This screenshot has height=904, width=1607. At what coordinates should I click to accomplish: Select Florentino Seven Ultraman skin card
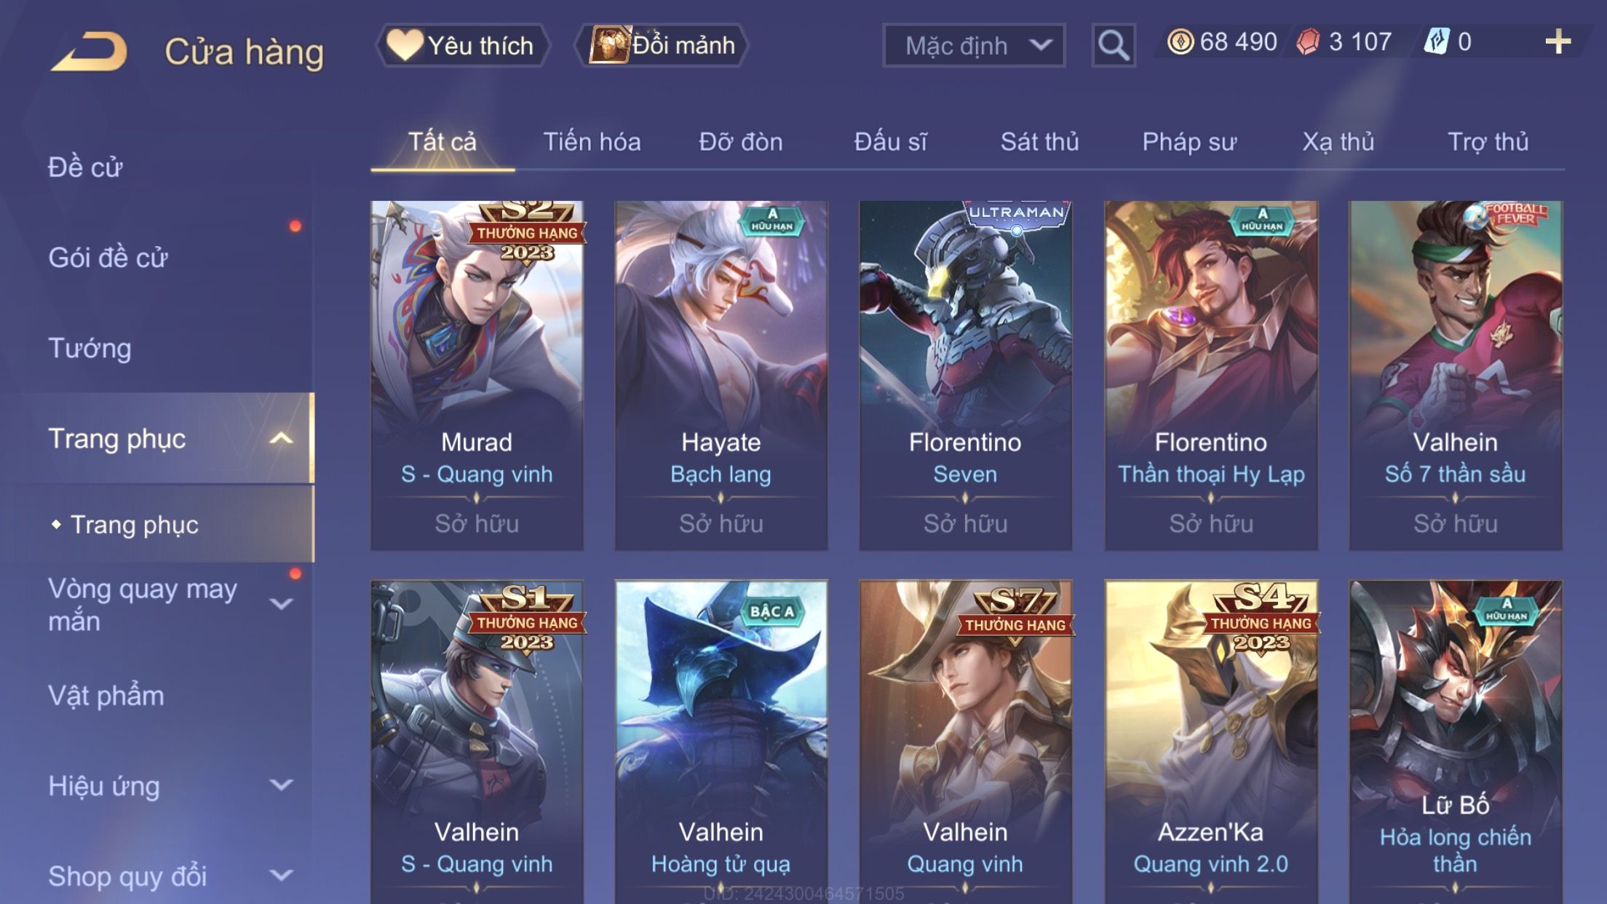coord(966,376)
